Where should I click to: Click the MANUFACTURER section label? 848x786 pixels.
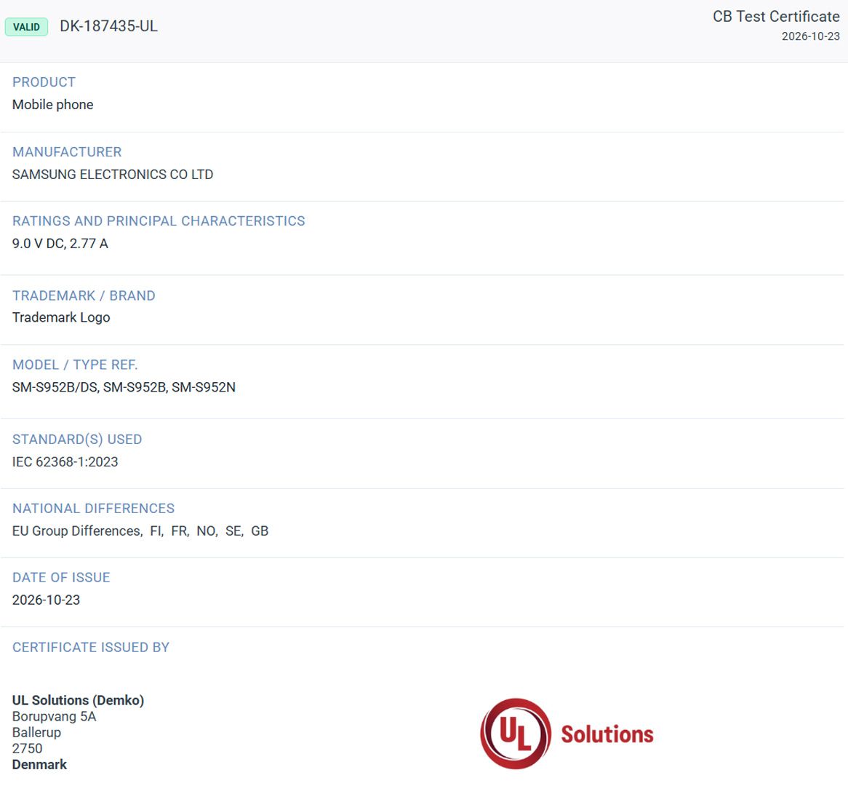tap(67, 151)
